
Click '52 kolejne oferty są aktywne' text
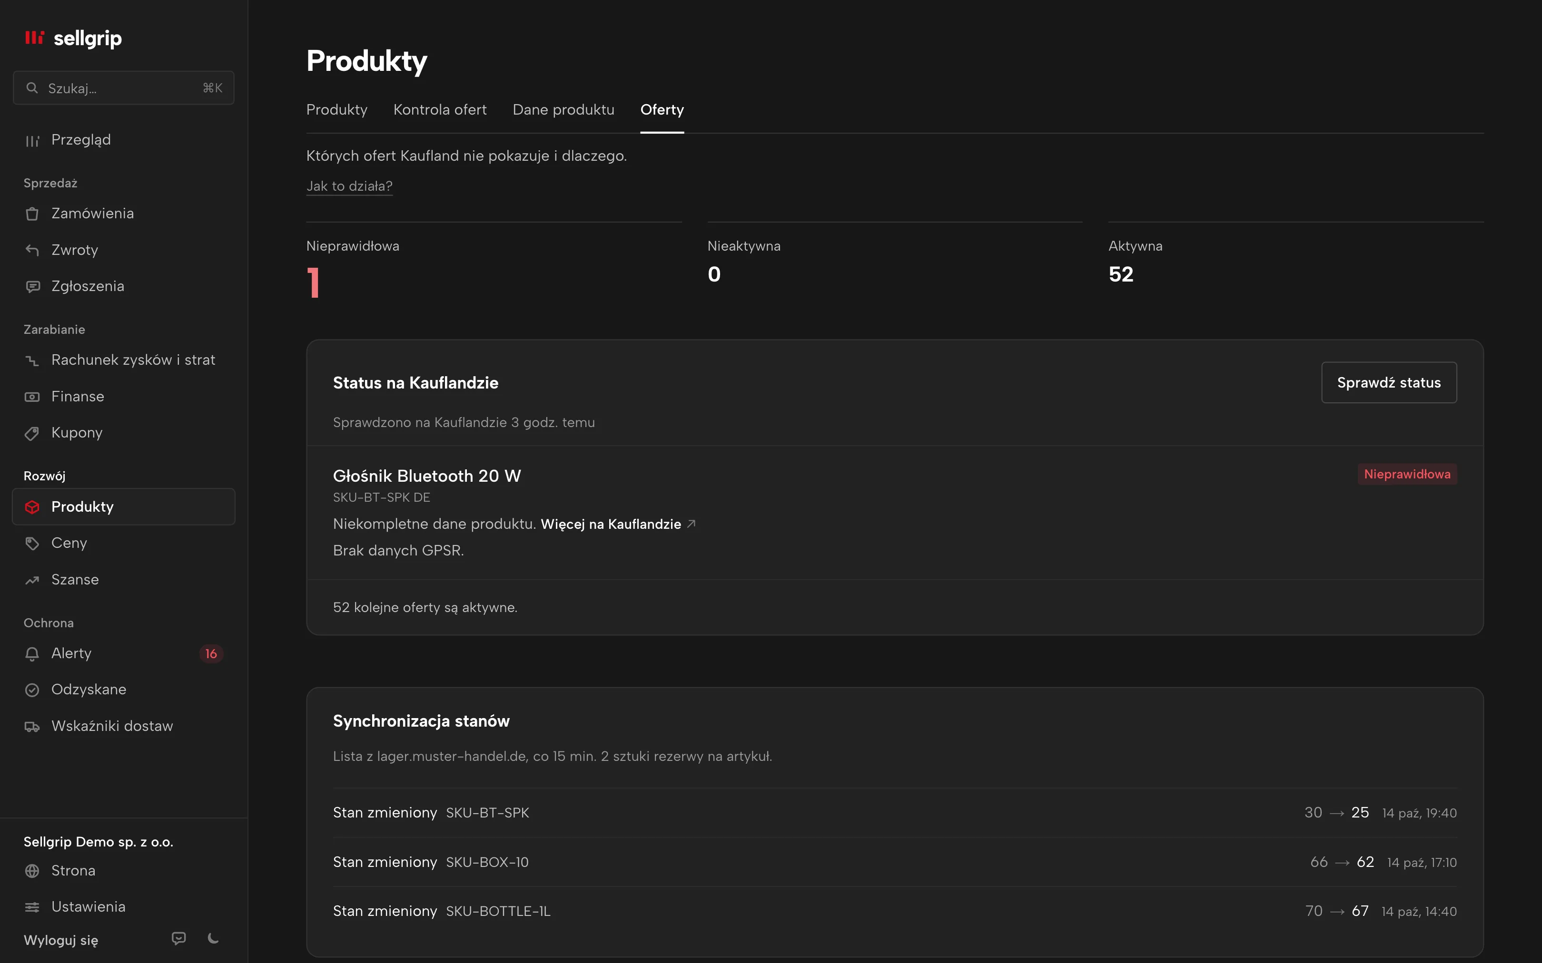(425, 607)
